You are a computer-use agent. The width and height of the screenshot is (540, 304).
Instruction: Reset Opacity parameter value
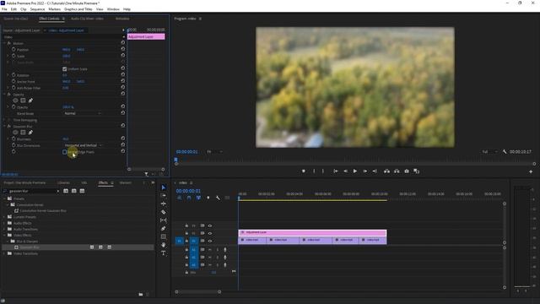(123, 106)
